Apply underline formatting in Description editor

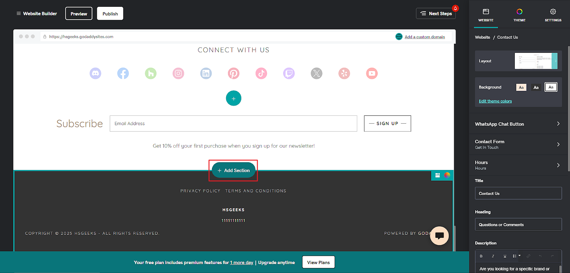pyautogui.click(x=505, y=256)
